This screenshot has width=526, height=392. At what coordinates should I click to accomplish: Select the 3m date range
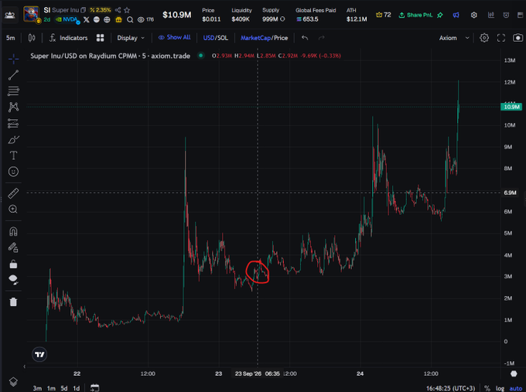[x=37, y=388]
